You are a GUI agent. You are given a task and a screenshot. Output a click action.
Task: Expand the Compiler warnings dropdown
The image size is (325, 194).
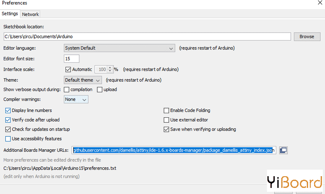[76, 99]
